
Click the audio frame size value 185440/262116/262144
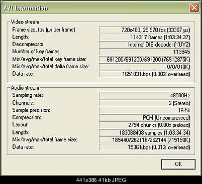pos(145,140)
